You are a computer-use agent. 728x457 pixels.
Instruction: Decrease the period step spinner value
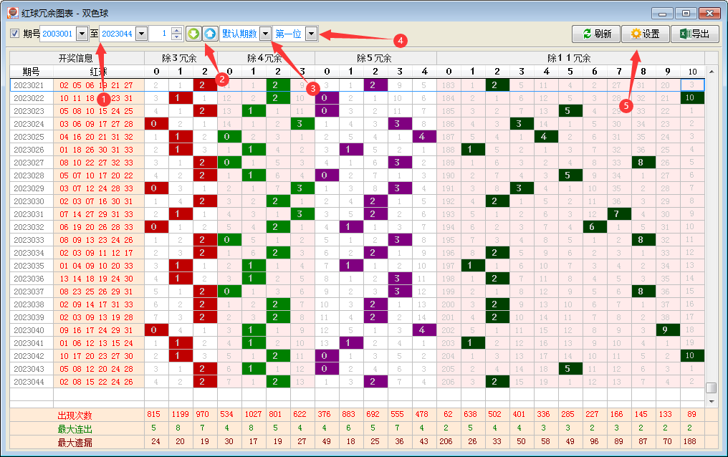pos(177,37)
